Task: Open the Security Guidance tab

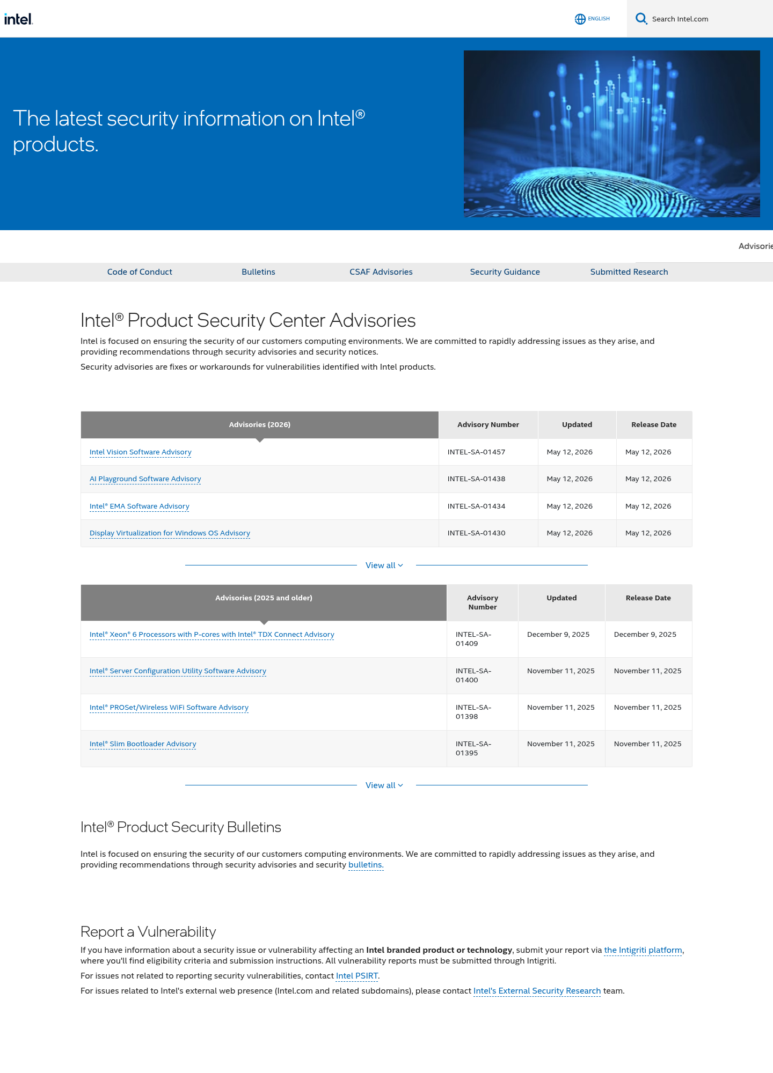Action: click(x=505, y=272)
